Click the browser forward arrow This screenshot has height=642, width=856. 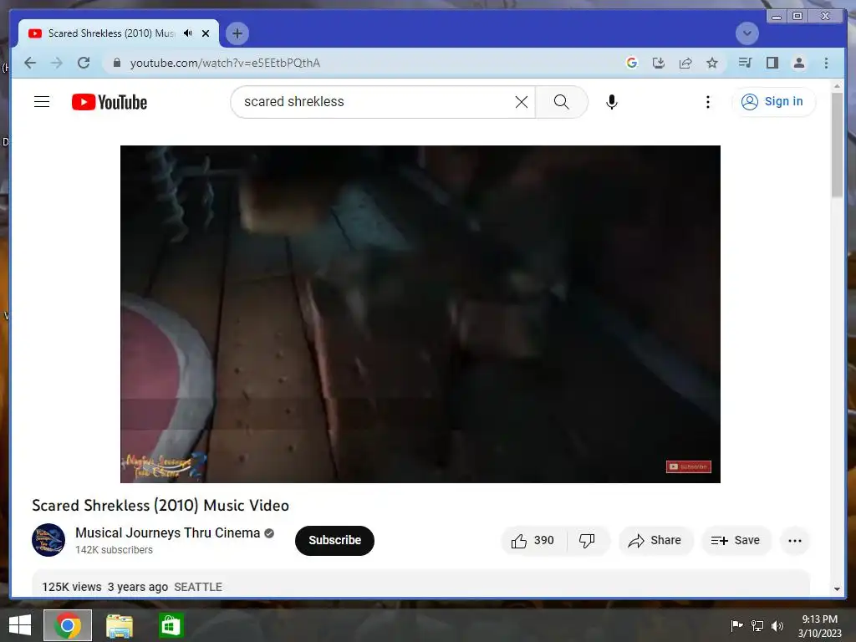(x=57, y=63)
